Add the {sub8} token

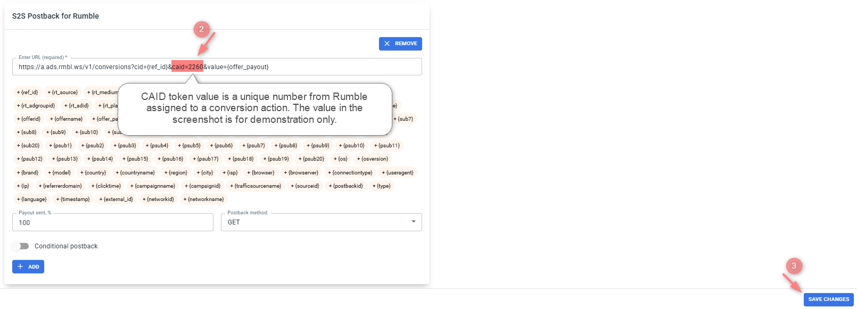click(x=27, y=132)
